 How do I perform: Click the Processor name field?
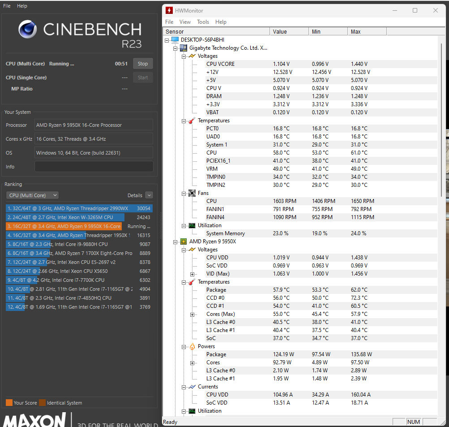point(94,125)
